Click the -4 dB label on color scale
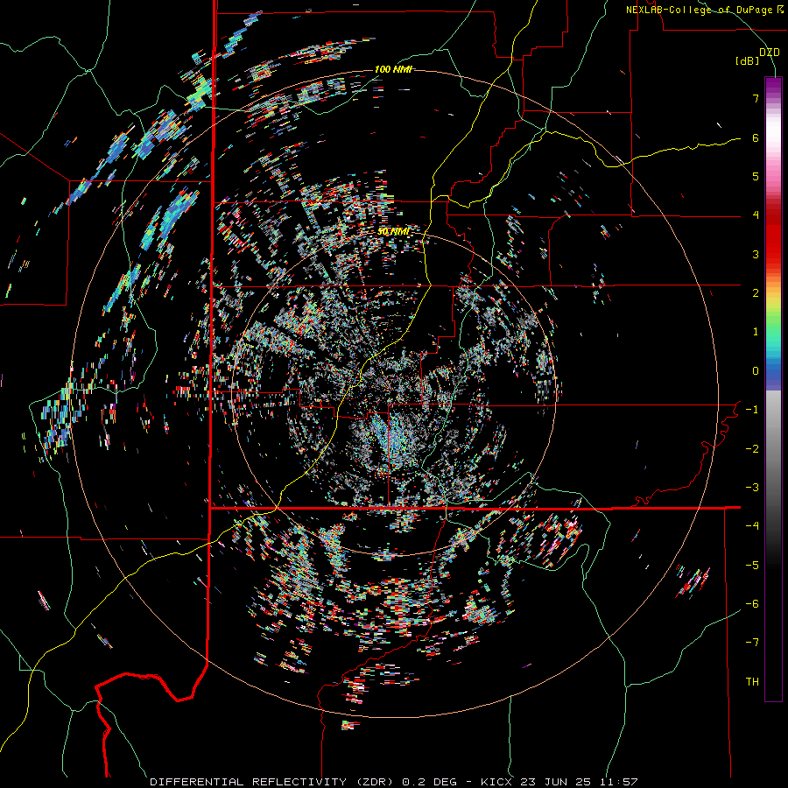Viewport: 788px width, 788px height. 752,526
